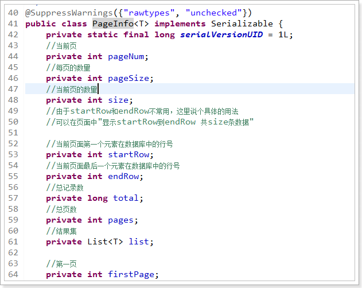This screenshot has height=288, width=362.
Task: Click line number 64 in the gutter
Action: click(x=13, y=274)
